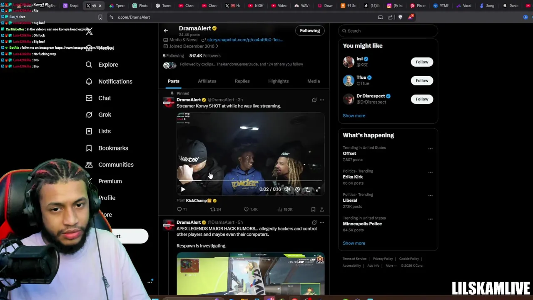
Task: Open more options on Apex Legends post
Action: coord(322,222)
